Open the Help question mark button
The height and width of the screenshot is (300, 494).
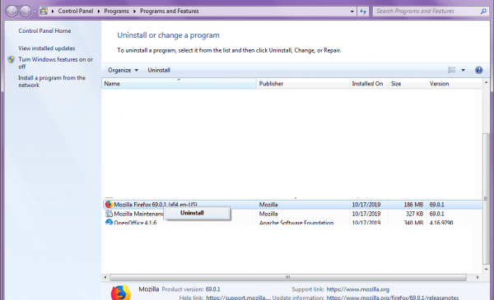tap(478, 70)
